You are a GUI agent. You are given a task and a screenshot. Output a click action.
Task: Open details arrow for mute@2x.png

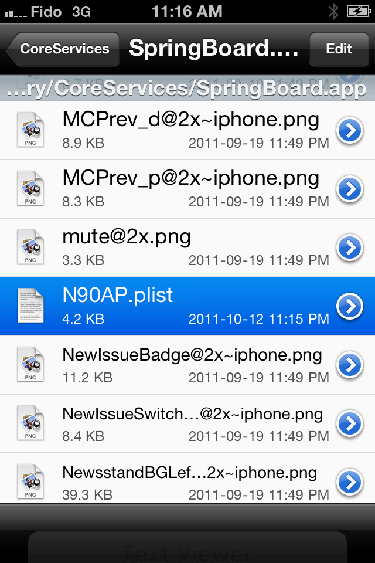pos(350,247)
